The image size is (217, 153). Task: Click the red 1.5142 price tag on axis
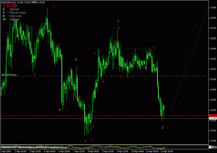click(213, 116)
